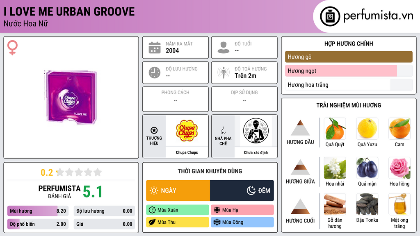Select the Hương gỗ accord bar
This screenshot has height=236, width=420.
click(x=349, y=57)
